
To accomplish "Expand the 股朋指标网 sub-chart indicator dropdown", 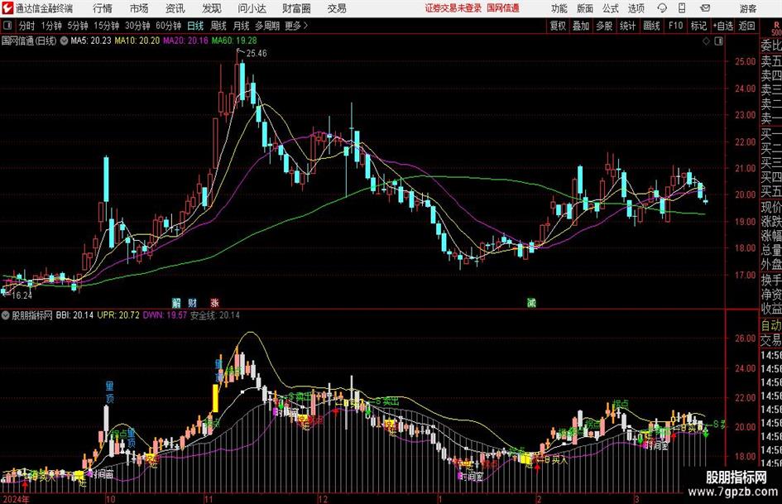I will (x=6, y=315).
